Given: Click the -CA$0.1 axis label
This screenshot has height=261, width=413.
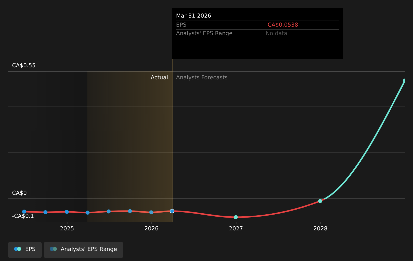Looking at the screenshot, I should (23, 216).
